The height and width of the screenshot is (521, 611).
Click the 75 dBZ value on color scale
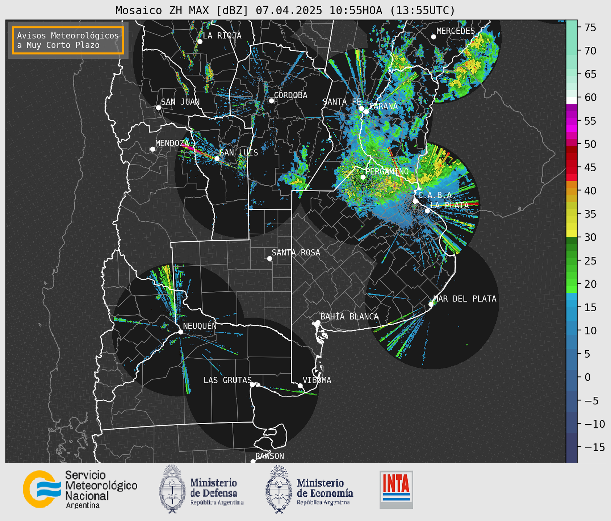[x=590, y=28]
